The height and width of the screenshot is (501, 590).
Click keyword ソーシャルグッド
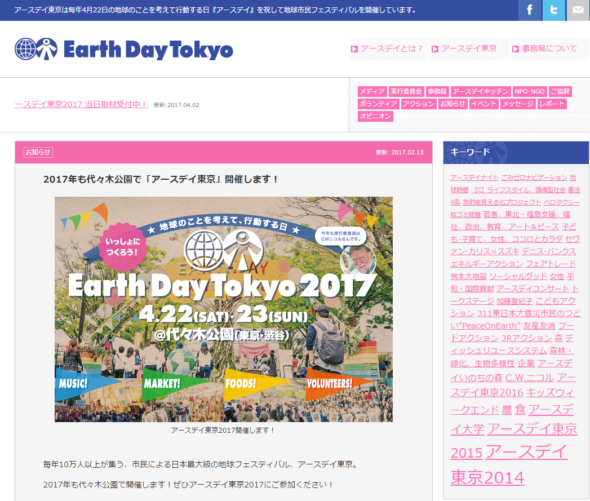click(x=518, y=276)
